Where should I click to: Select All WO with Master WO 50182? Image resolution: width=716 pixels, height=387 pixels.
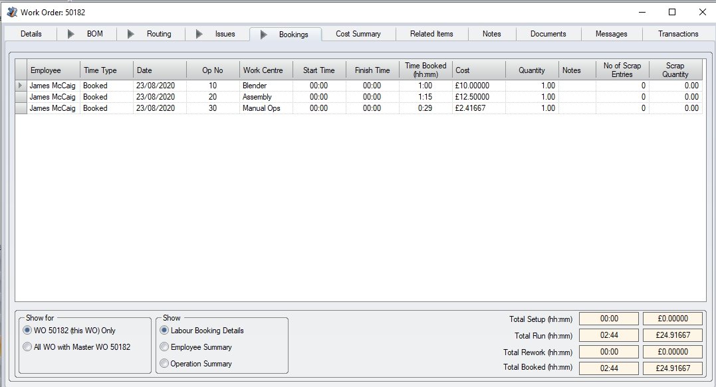point(27,347)
